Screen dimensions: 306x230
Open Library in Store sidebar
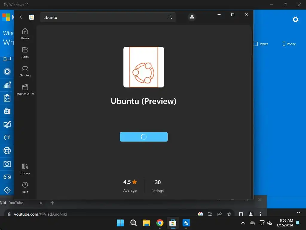tap(25, 169)
